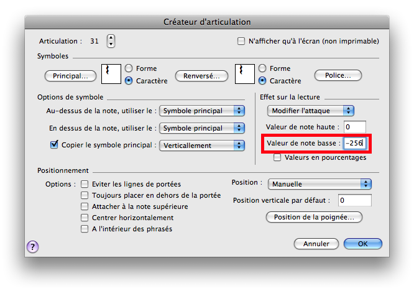Click the Principal... button

[x=70, y=76]
